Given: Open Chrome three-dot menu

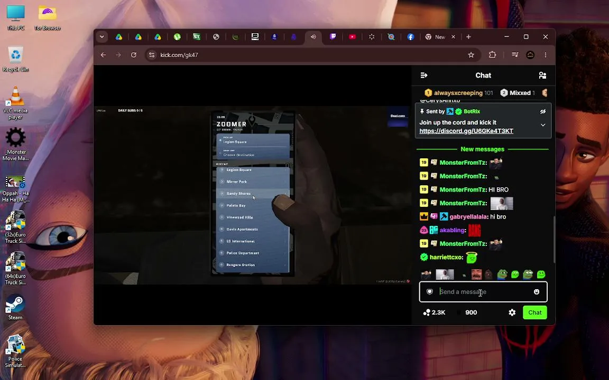Looking at the screenshot, I should pyautogui.click(x=546, y=55).
